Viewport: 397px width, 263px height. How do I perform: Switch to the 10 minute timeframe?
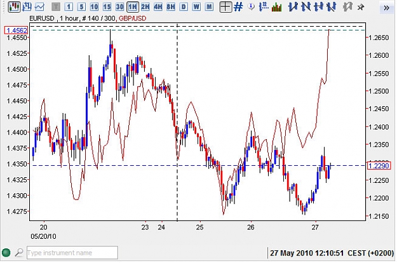pos(94,7)
